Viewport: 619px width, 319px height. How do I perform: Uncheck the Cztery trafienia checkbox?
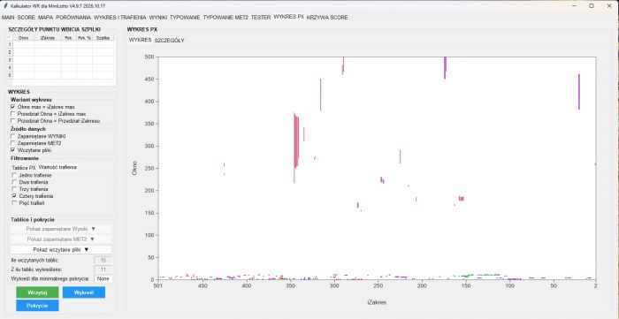pyautogui.click(x=14, y=196)
